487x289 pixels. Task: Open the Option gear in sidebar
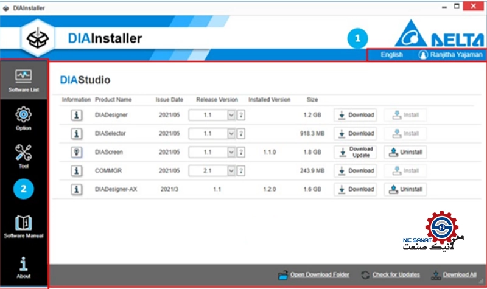tap(23, 118)
